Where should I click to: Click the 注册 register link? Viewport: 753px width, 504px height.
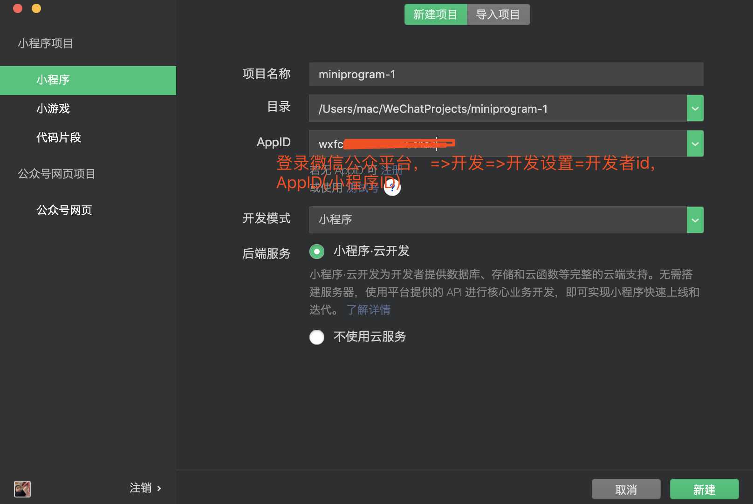391,170
